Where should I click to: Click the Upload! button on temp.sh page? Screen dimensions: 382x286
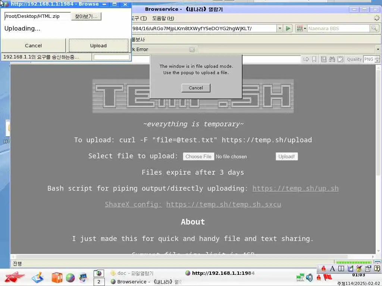tap(286, 157)
